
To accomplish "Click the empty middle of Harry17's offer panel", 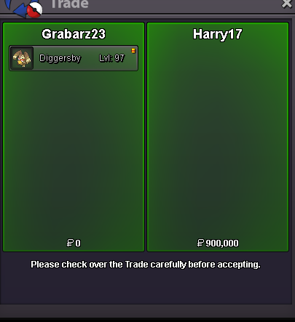I will coord(218,140).
